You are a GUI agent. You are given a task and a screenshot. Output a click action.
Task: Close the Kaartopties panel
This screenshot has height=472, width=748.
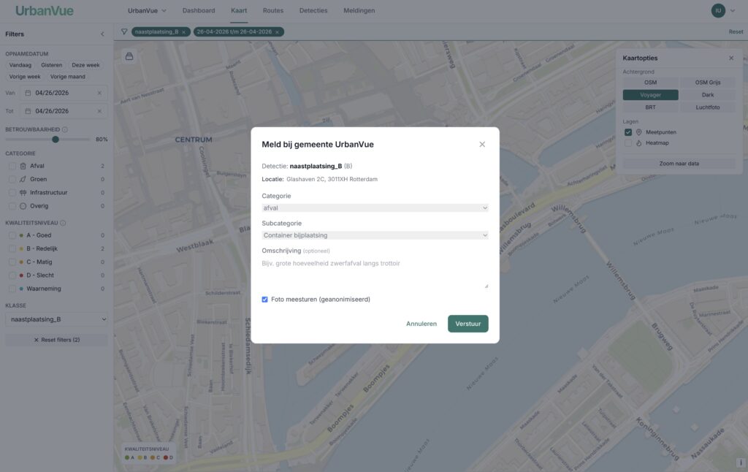tap(731, 58)
